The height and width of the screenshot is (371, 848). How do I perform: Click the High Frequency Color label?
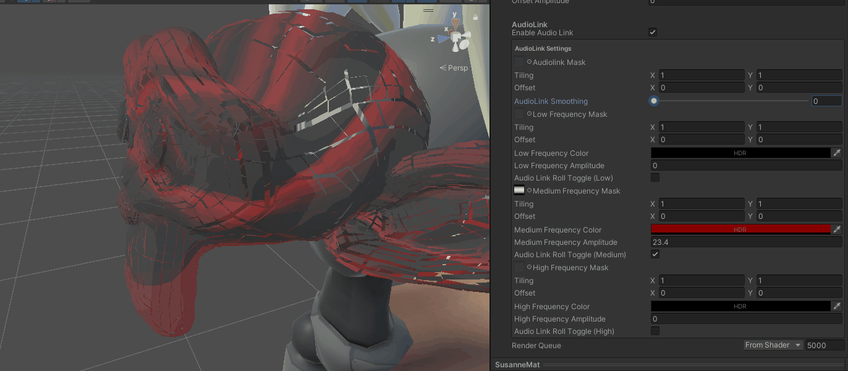tap(552, 307)
